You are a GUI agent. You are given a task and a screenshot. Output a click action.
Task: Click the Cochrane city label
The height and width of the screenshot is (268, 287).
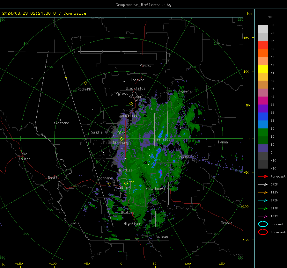(x=104, y=178)
